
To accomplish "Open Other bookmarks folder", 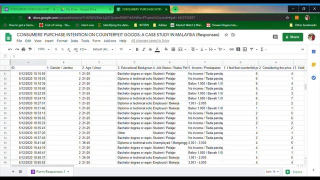I will pos(303,25).
